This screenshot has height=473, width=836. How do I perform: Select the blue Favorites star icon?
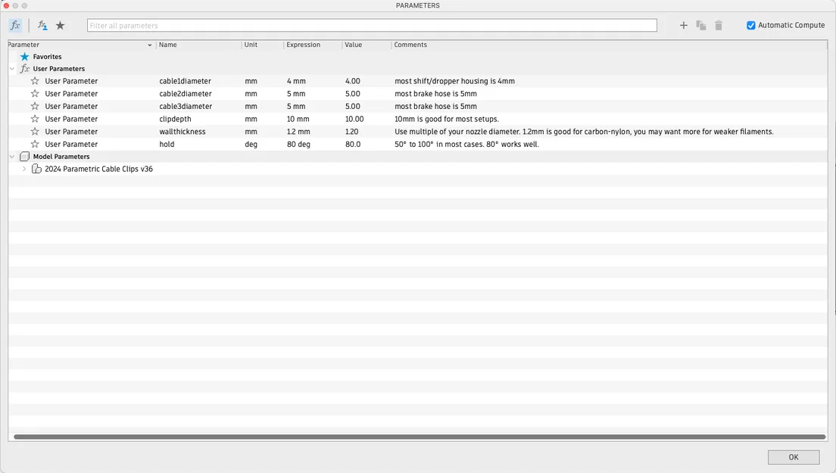(24, 57)
